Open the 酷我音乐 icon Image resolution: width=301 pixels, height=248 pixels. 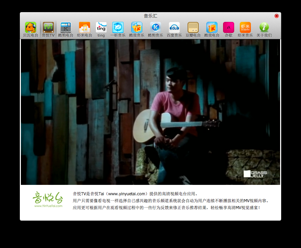[136, 29]
